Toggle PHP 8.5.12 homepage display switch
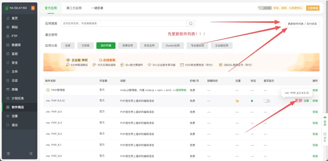This screenshot has height=161, width=328. click(267, 101)
